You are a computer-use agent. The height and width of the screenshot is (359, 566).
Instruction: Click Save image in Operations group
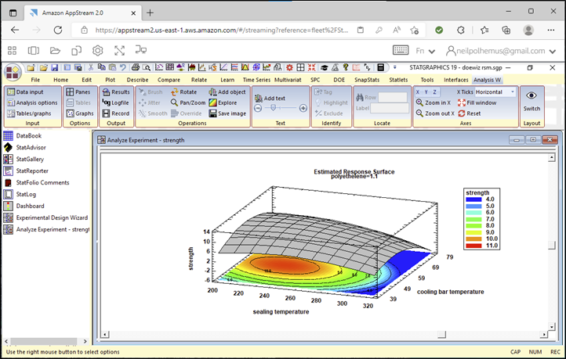[226, 113]
